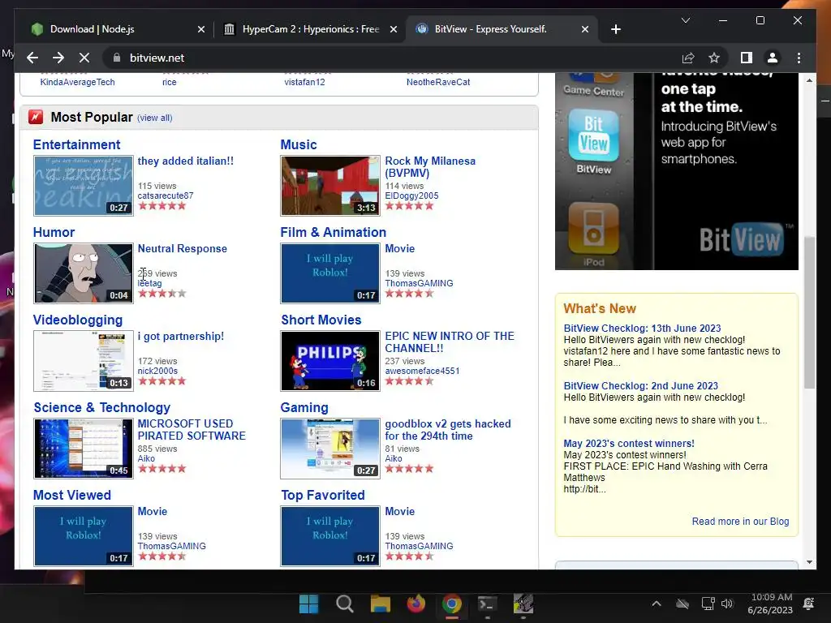
Task: Visit catsarecute87 user profile
Action: (x=166, y=195)
